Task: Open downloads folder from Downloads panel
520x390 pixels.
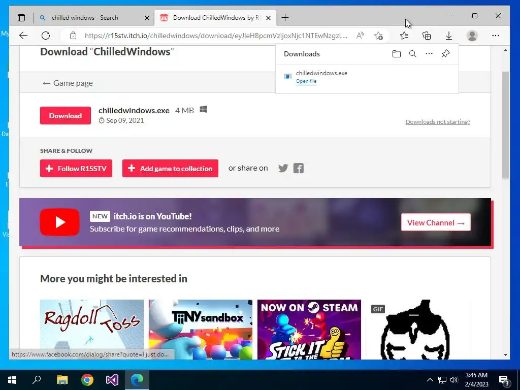Action: tap(396, 54)
